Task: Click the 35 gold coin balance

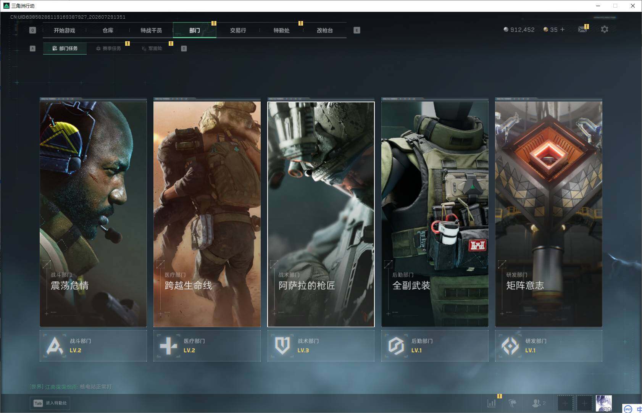Action: tap(550, 29)
